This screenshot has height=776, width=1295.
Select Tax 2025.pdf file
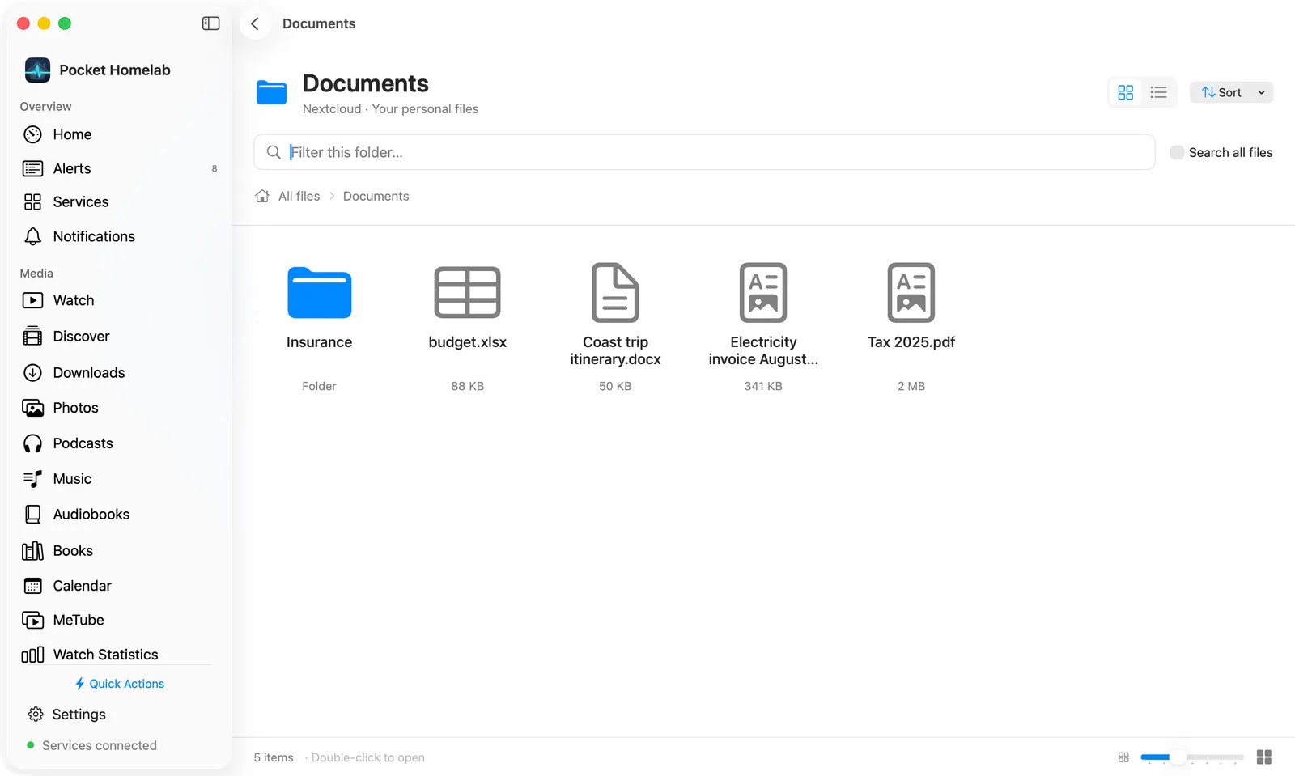pos(911,326)
